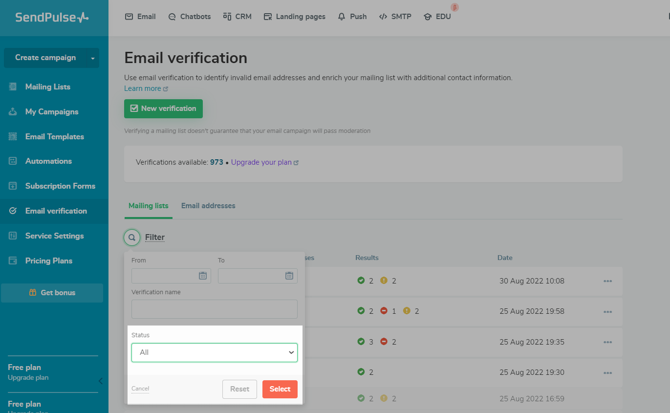Switch to the Mailing lists tab

149,206
